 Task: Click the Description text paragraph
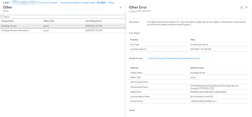(x=196, y=23)
